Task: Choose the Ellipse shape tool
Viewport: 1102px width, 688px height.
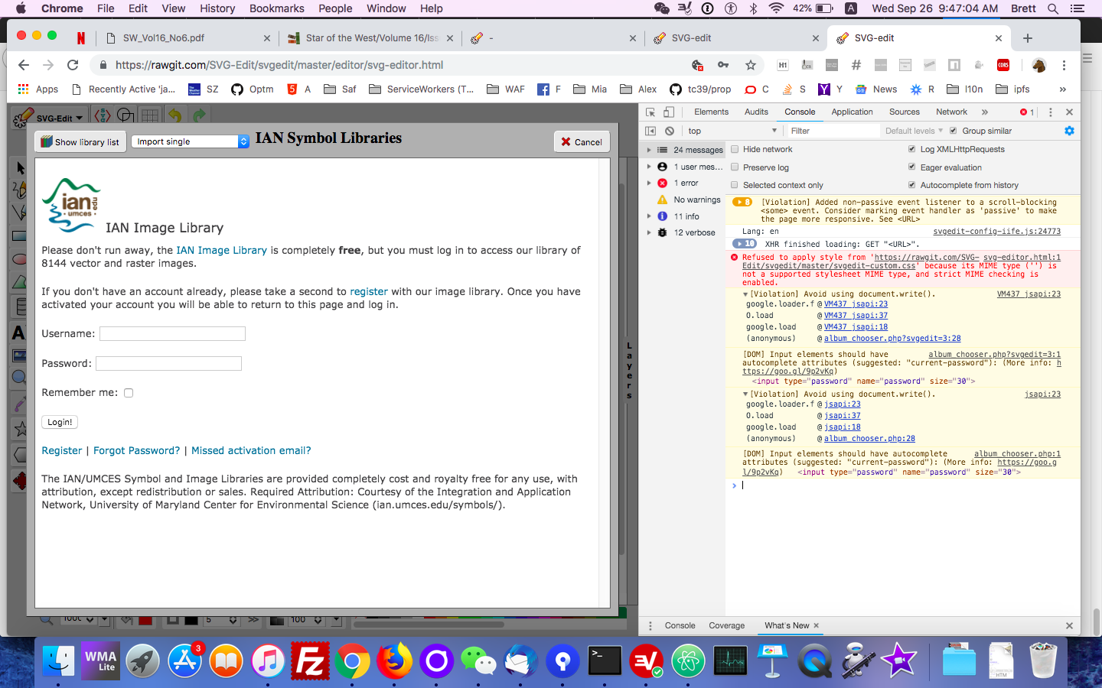Action: pos(19,260)
